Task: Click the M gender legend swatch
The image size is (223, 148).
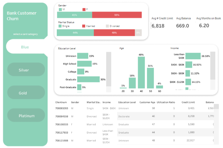Action: click(x=60, y=9)
